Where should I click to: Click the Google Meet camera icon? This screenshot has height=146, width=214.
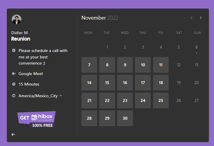[x=13, y=74]
